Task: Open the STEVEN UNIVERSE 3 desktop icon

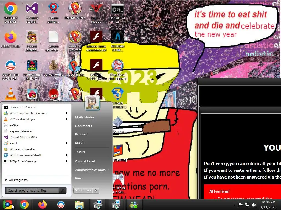Action: tap(117, 98)
